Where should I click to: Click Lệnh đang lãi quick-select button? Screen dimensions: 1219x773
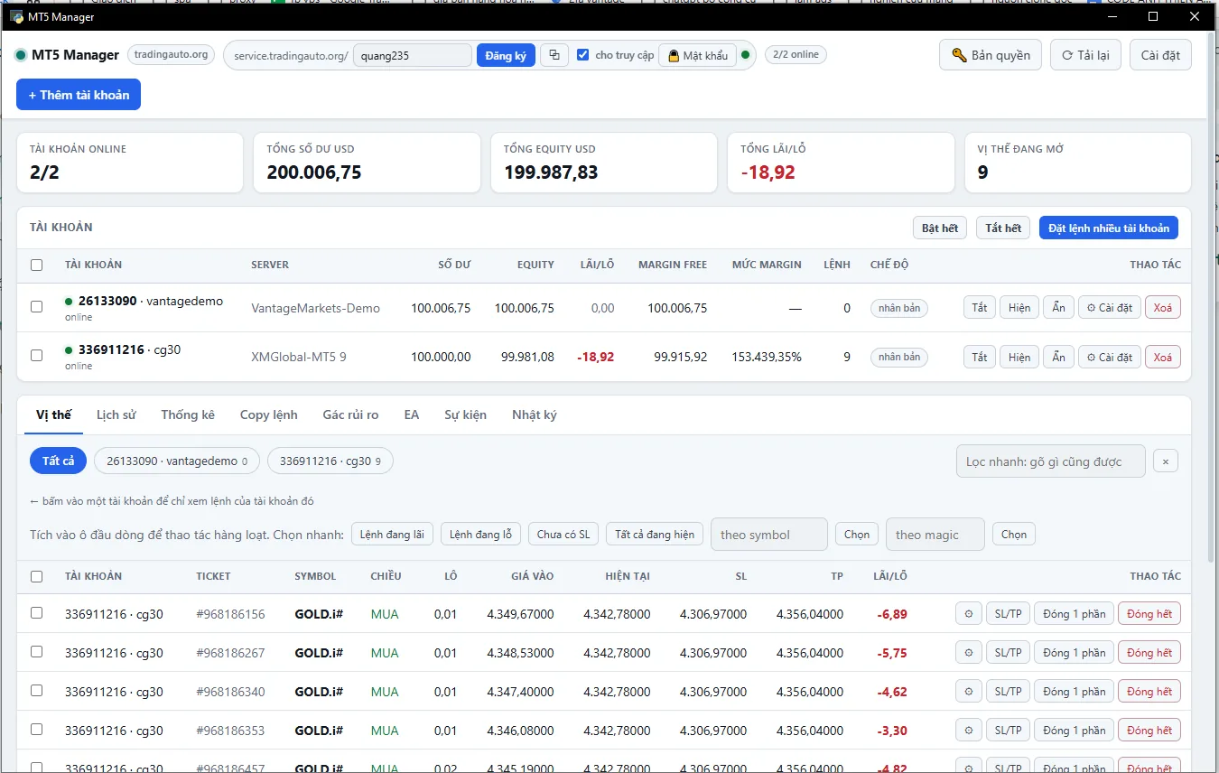coord(392,534)
